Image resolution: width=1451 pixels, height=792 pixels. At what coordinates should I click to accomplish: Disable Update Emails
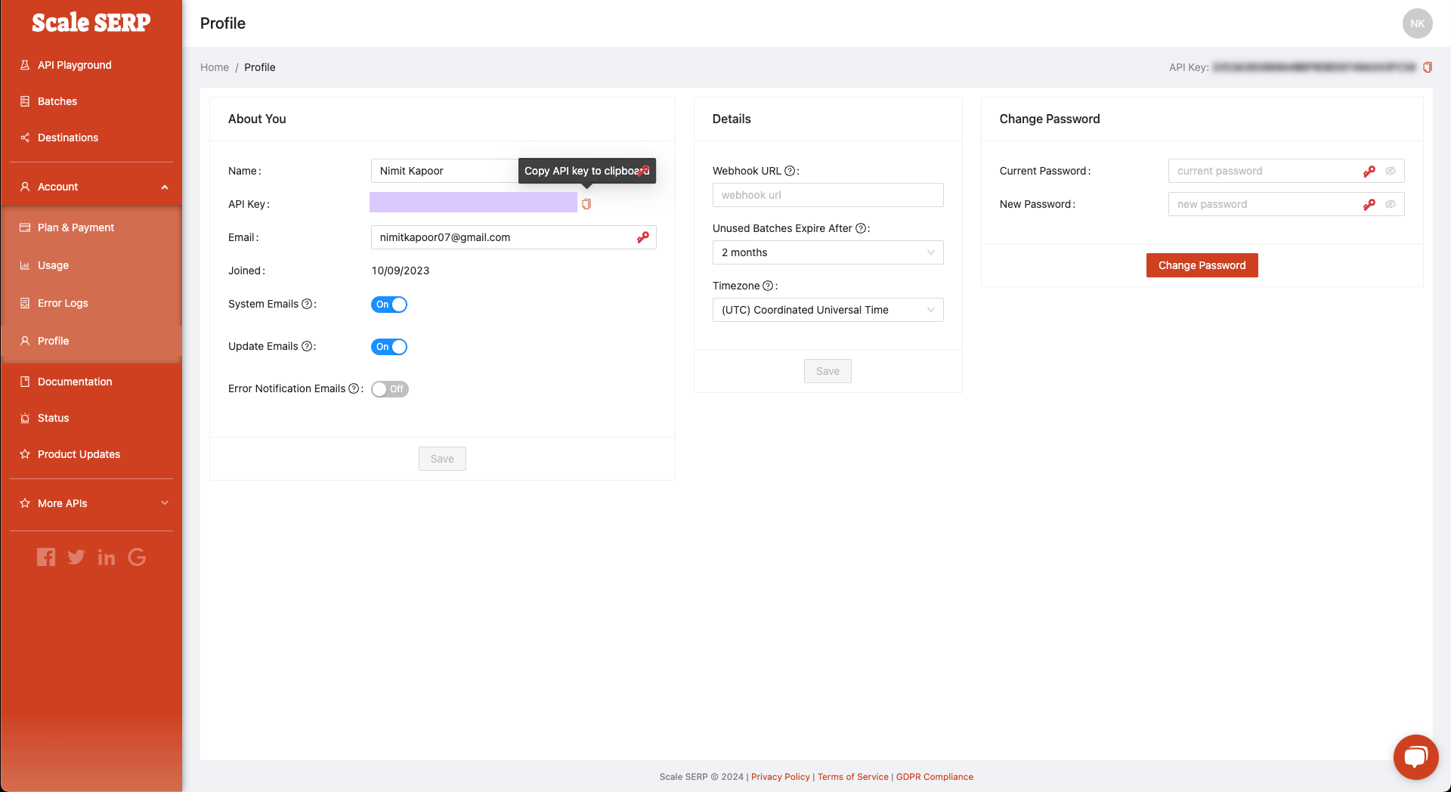[x=389, y=346]
